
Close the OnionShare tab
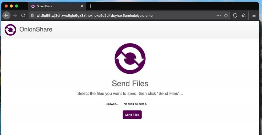82,6
